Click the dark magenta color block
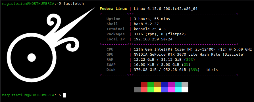 pos(171,85)
